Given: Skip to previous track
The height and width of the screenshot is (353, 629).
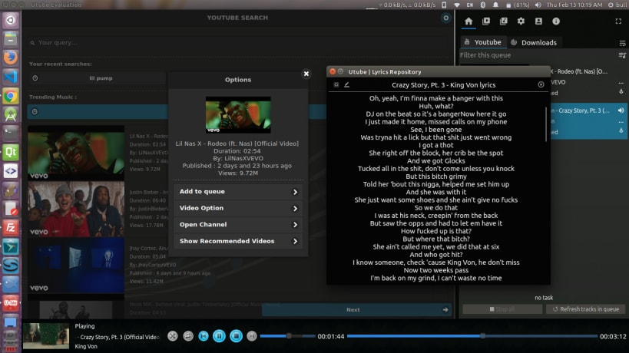Looking at the screenshot, I should tap(204, 336).
